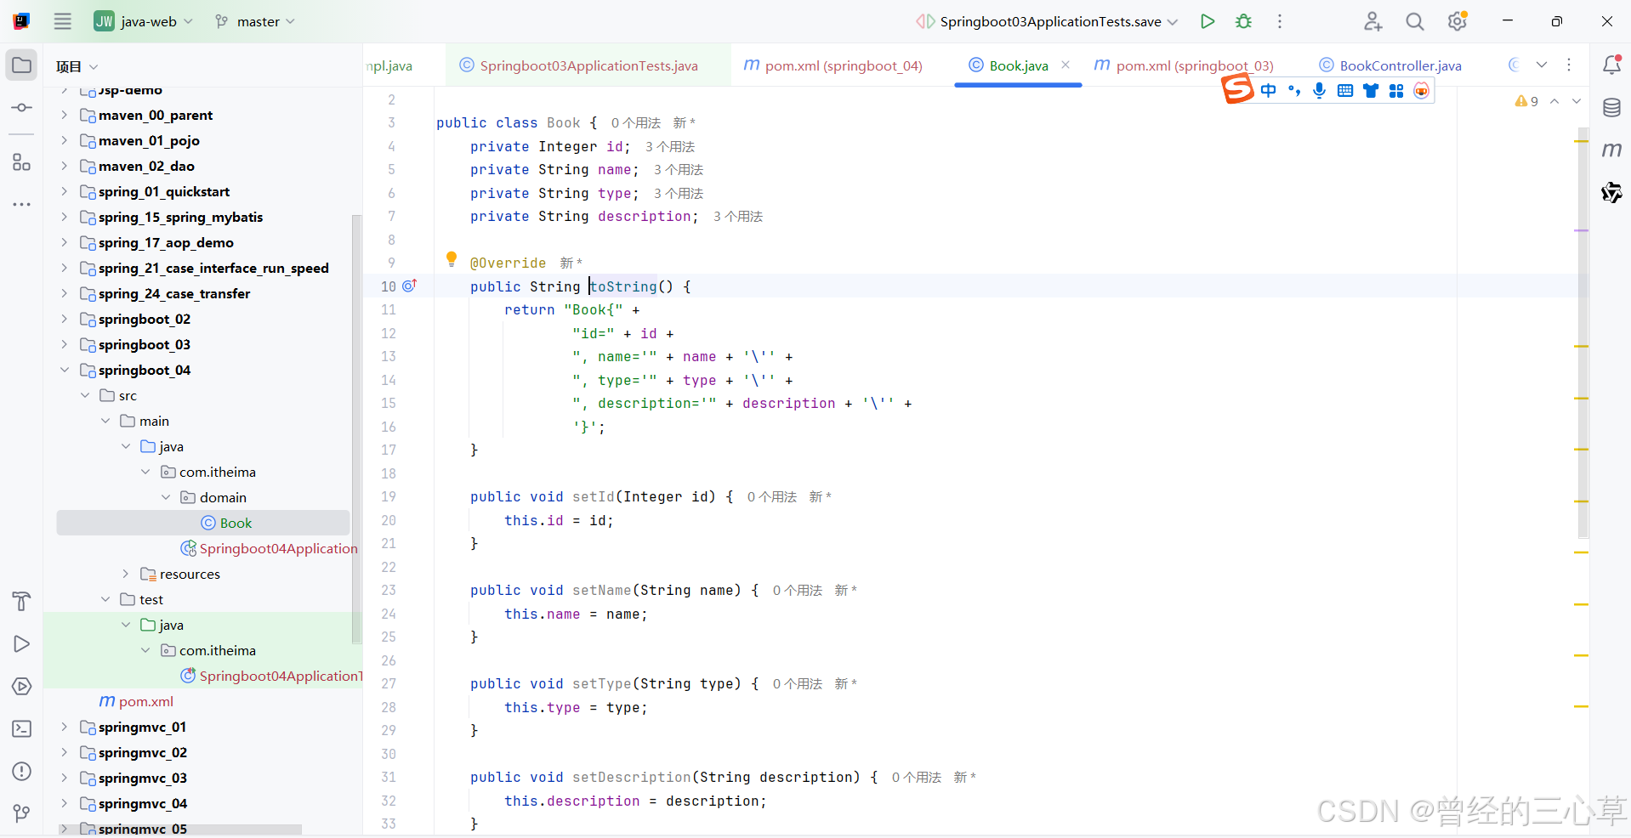Viewport: 1631px width, 838px height.
Task: Select Book class in project tree
Action: click(203, 523)
